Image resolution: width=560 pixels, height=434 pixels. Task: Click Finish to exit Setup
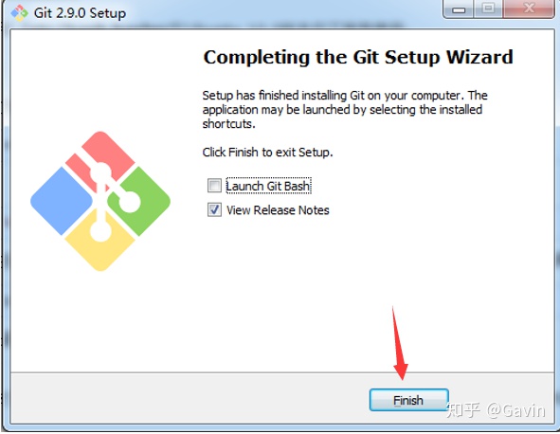tap(409, 400)
